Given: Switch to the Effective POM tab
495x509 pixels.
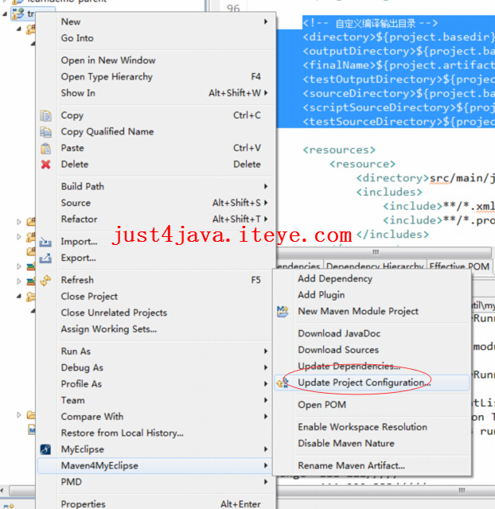Looking at the screenshot, I should (x=459, y=266).
